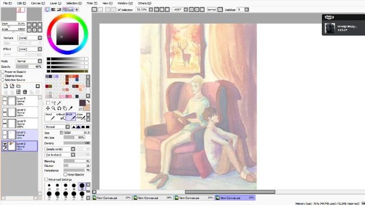Viewport: 365px width, 205px height.
Task: Choose the Pencil brush tool
Action: click(x=50, y=117)
